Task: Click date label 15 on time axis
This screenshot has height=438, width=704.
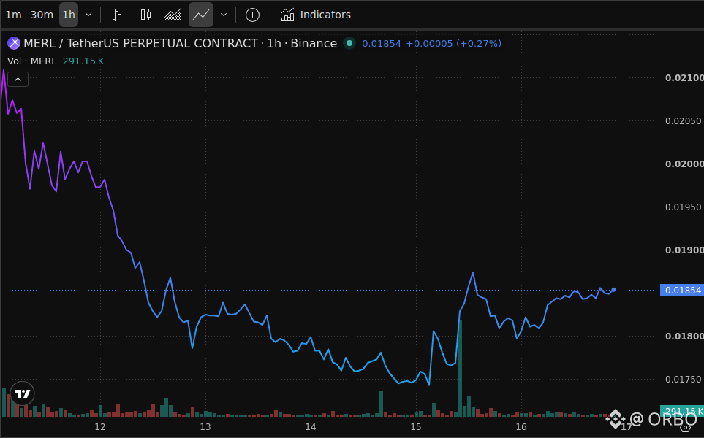Action: 416,426
